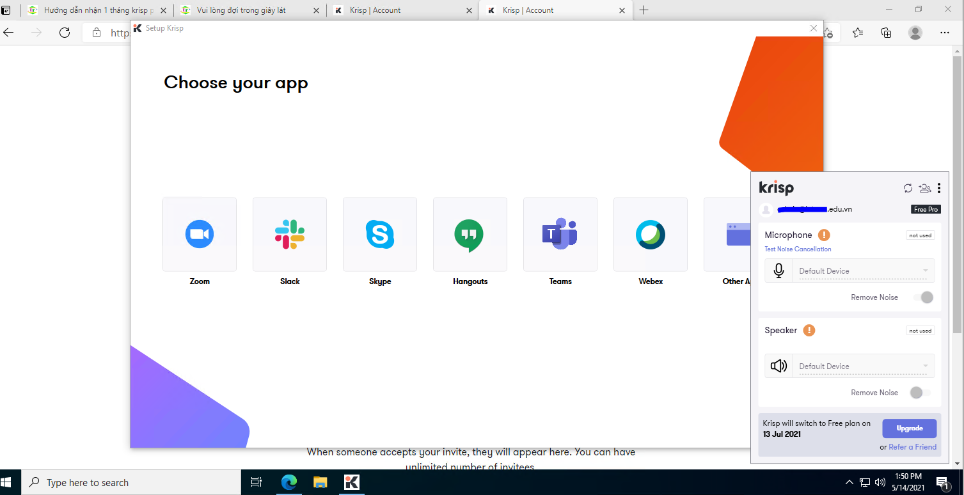Open Task View on the taskbar
Viewport: 964px width, 495px height.
click(257, 482)
